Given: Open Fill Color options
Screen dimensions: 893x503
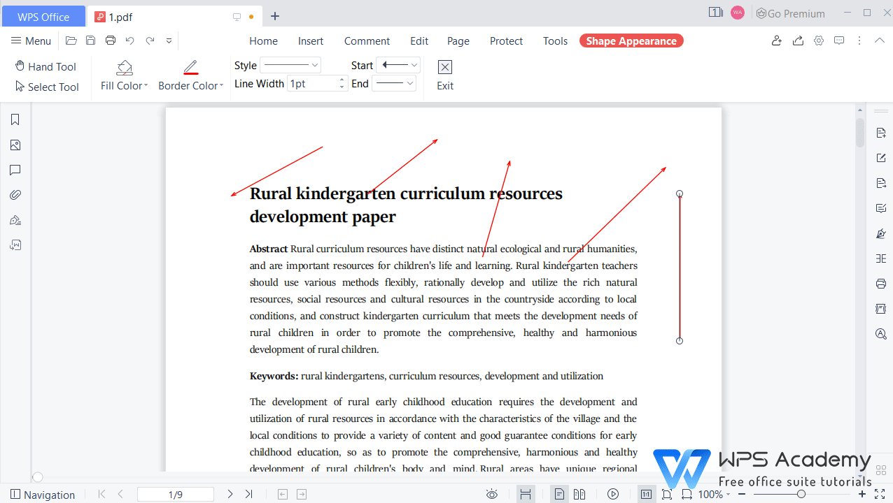Looking at the screenshot, I should (x=124, y=75).
